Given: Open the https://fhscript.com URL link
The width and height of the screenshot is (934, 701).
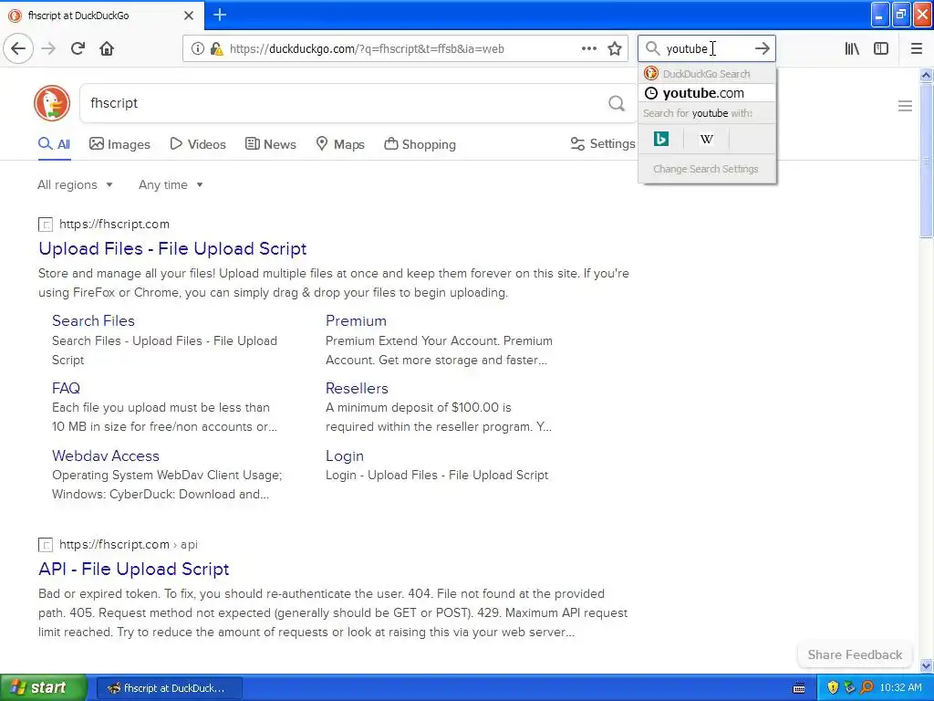Looking at the screenshot, I should pos(114,225).
